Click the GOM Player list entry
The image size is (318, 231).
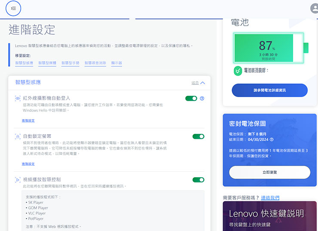point(38,208)
